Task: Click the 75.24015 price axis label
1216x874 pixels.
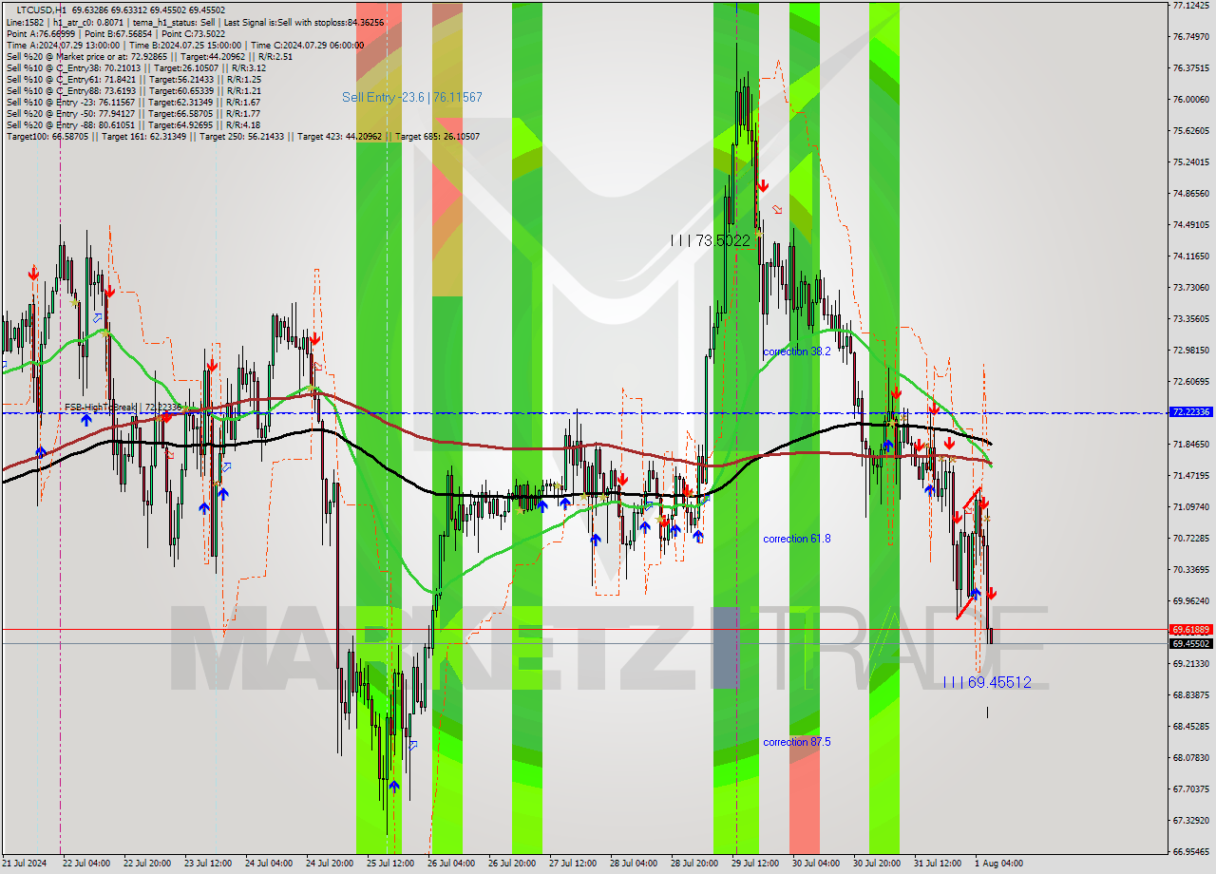Action: [x=1191, y=162]
